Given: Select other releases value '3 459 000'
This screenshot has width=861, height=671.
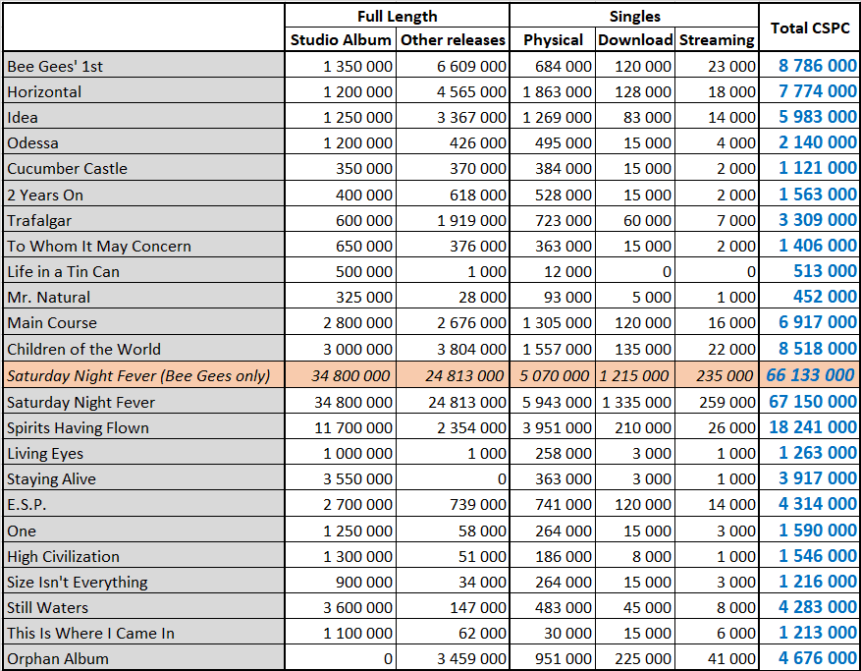Looking at the screenshot, I should coord(471,658).
